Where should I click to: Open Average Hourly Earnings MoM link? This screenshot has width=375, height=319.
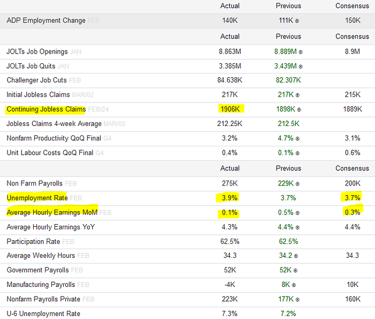coord(52,212)
